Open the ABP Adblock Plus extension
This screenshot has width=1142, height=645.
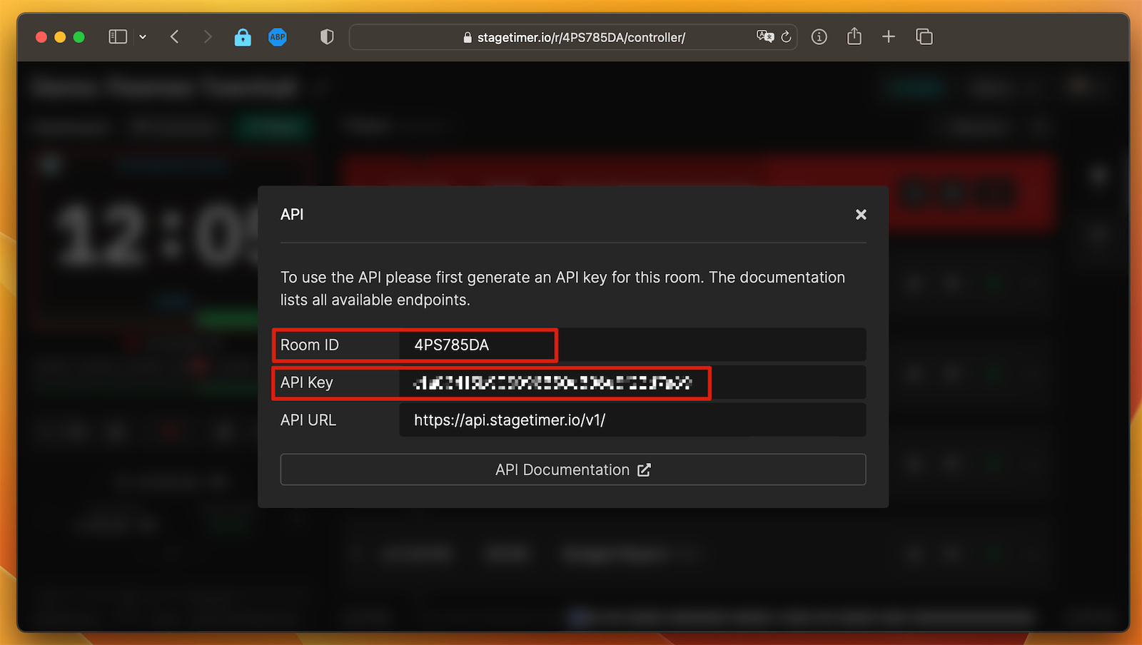[x=278, y=37]
